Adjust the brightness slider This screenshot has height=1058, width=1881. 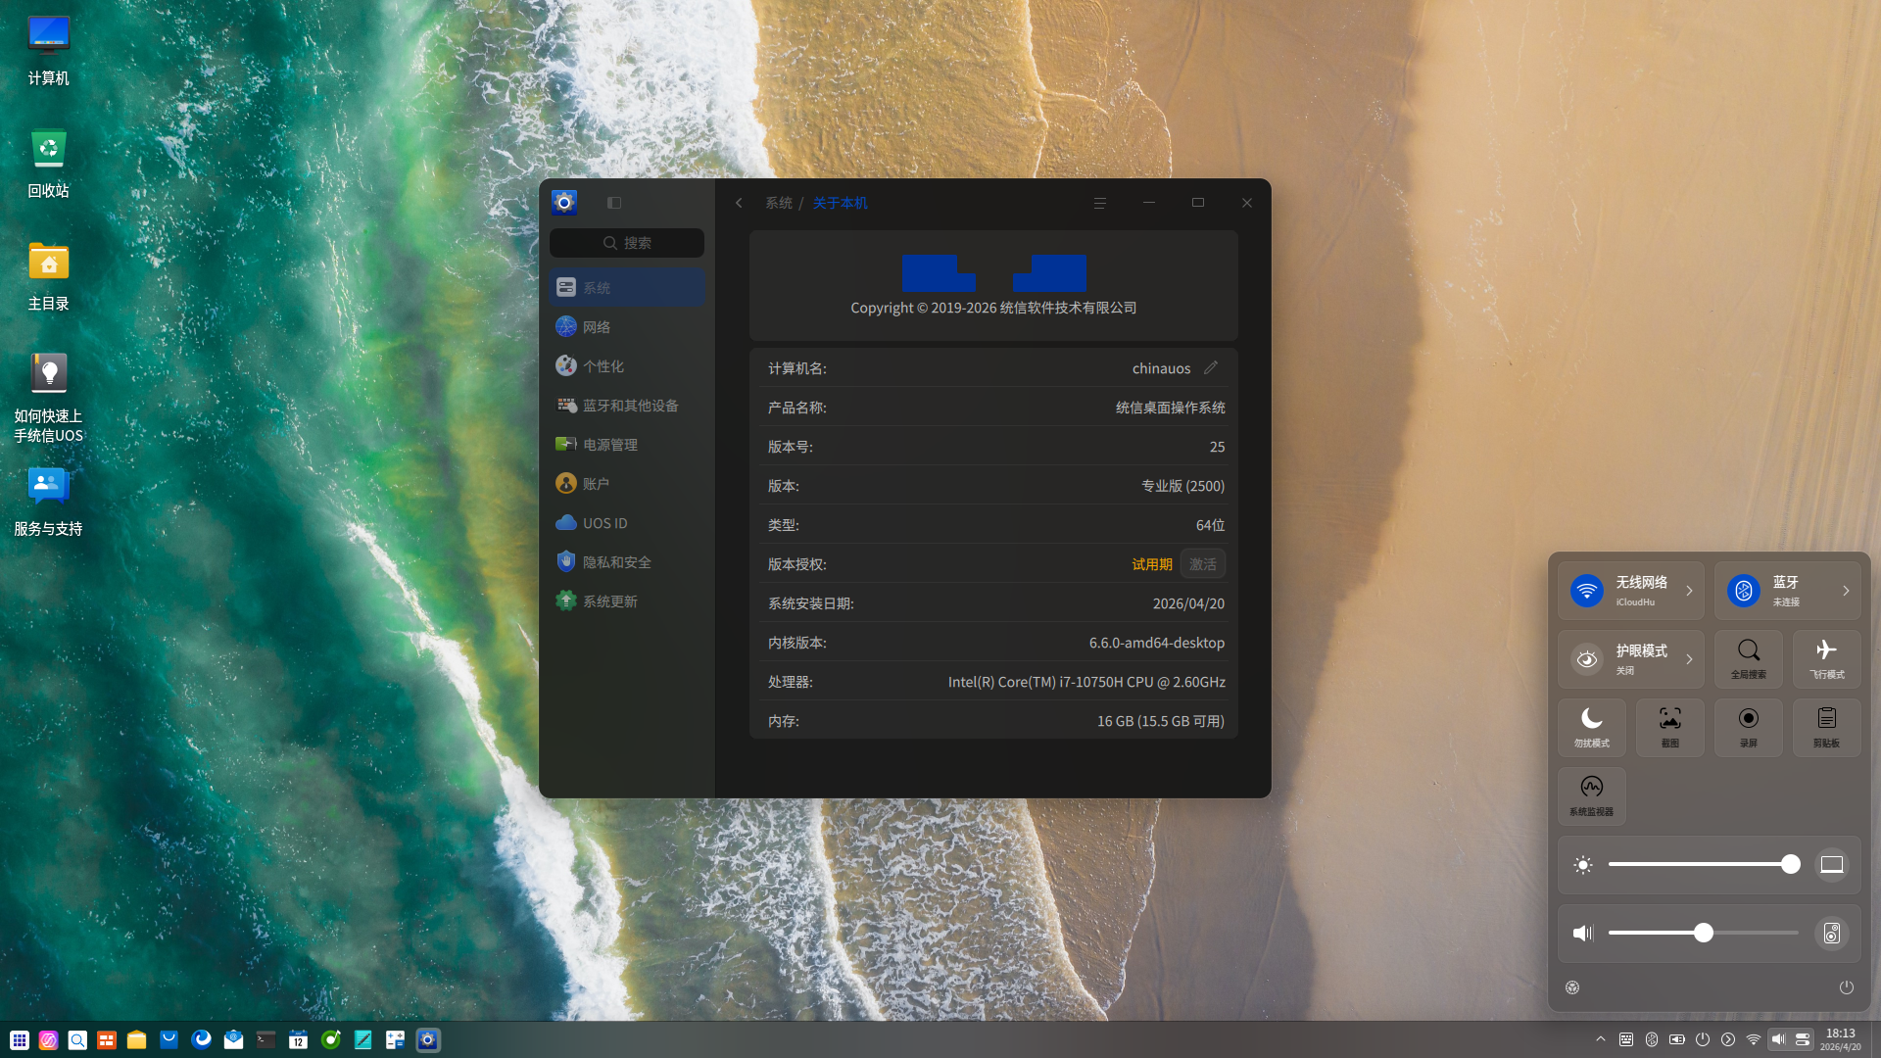point(1704,864)
